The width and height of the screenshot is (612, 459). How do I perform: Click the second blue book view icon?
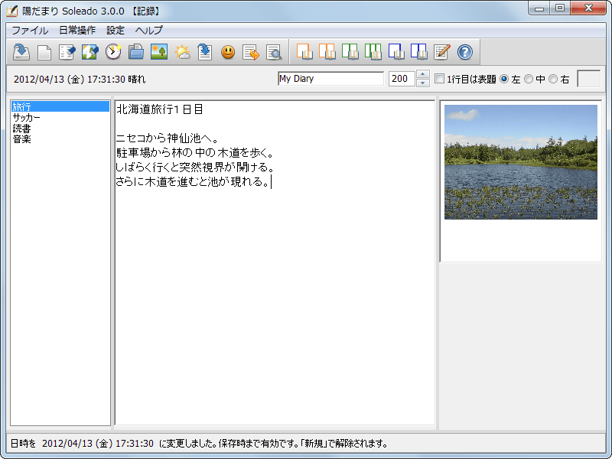[418, 52]
